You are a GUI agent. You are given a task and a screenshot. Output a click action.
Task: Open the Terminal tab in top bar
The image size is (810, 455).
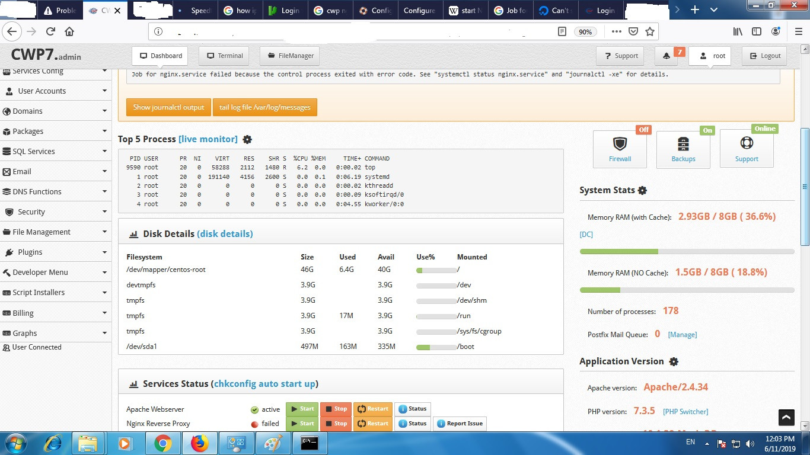coord(224,56)
